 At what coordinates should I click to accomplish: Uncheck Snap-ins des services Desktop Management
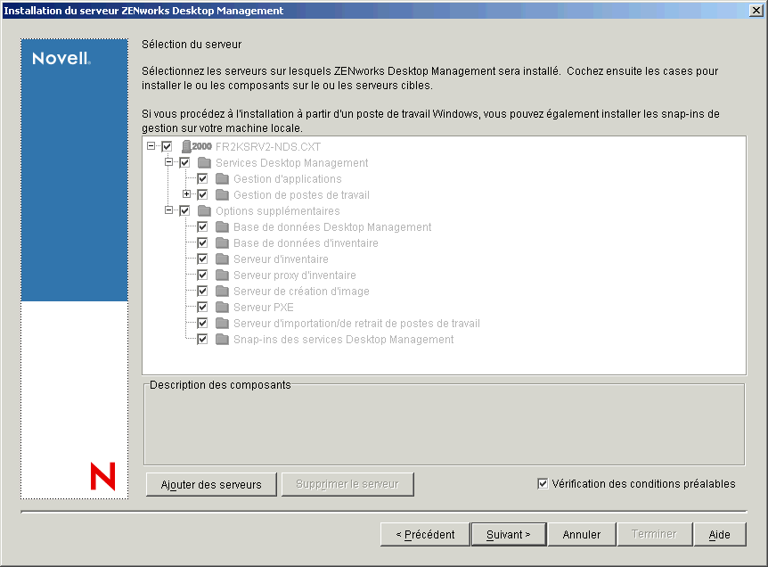click(201, 338)
